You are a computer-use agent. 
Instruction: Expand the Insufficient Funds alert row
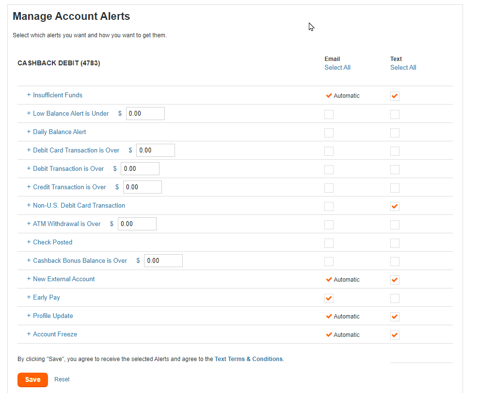pos(57,95)
